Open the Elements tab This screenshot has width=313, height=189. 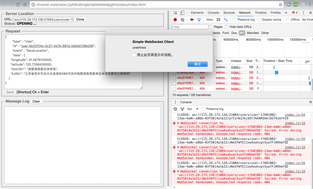(x=197, y=13)
